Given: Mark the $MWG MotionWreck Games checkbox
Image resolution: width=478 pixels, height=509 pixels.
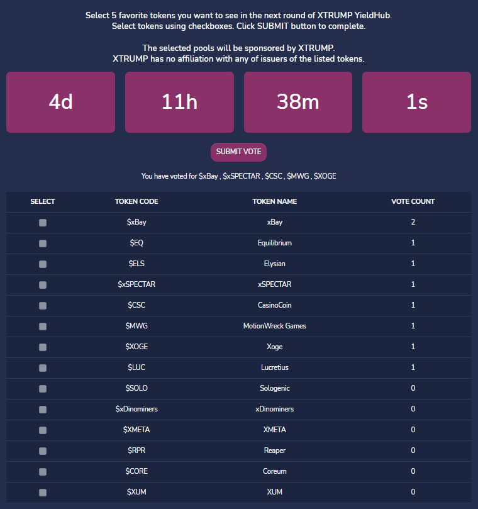Looking at the screenshot, I should coord(43,327).
